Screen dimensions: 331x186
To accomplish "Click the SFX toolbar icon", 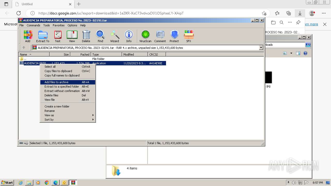I will click(x=189, y=36).
